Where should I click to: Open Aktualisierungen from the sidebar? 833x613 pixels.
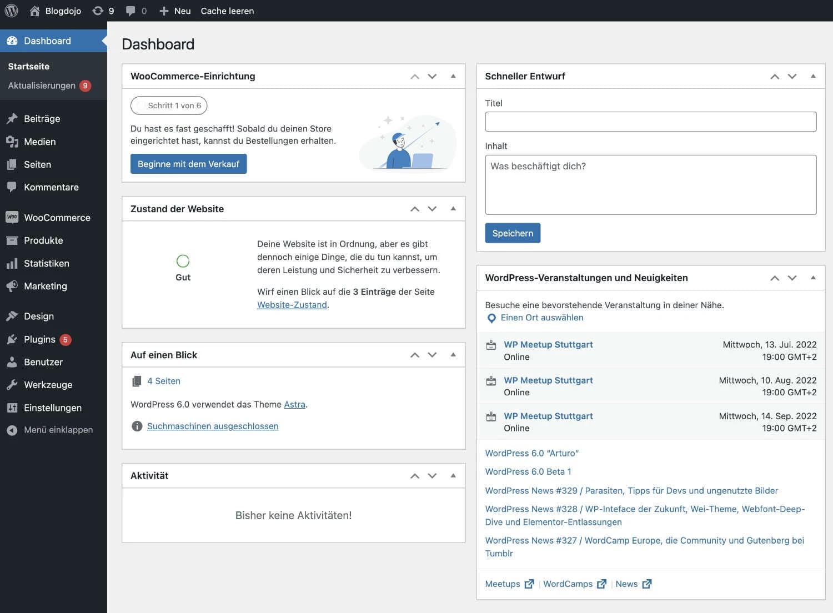click(42, 86)
